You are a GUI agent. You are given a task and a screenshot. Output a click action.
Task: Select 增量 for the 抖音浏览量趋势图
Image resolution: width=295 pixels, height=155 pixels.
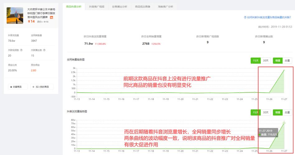click(278, 113)
